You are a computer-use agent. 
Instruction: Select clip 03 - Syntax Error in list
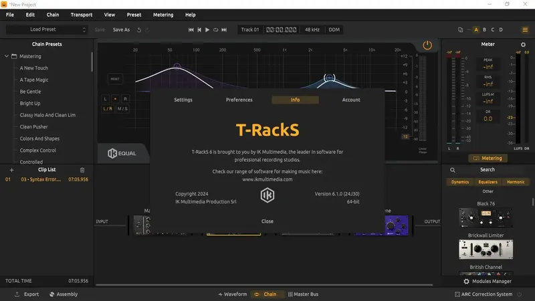(47, 179)
